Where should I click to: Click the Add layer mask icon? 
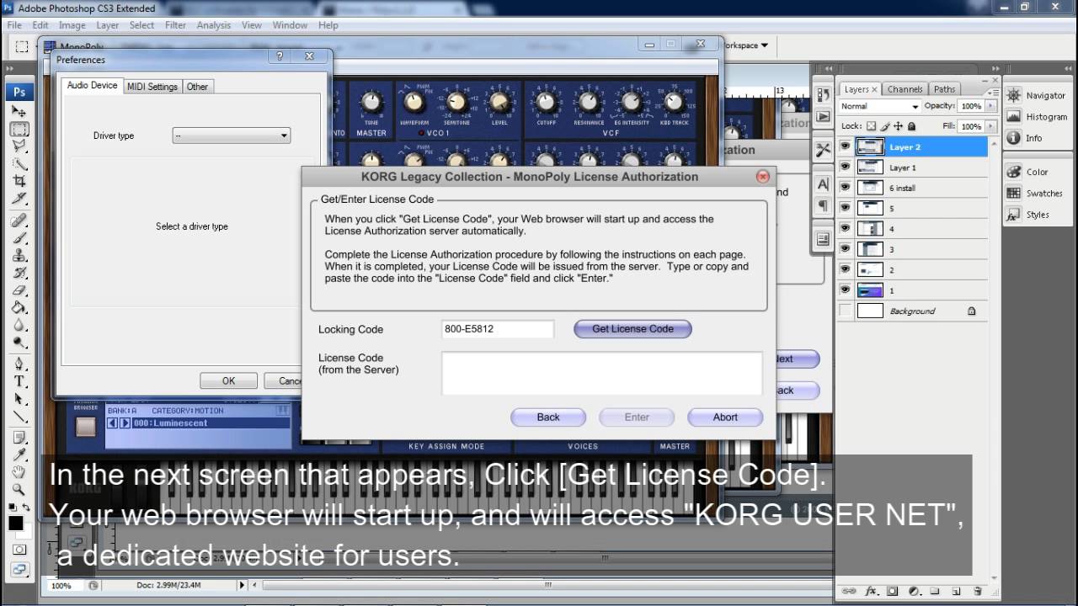[893, 591]
